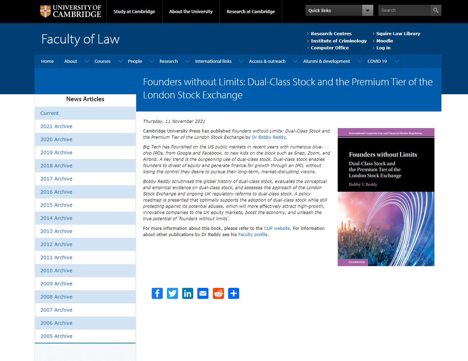Image resolution: width=468 pixels, height=361 pixels.
Task: Open COVID 19 menu item
Action: click(377, 61)
